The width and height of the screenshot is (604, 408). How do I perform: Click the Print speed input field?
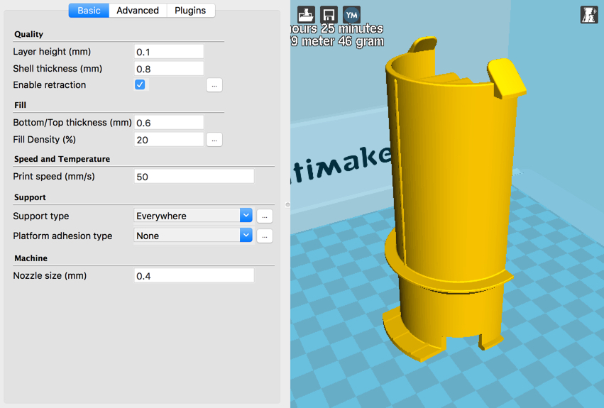[x=194, y=177]
